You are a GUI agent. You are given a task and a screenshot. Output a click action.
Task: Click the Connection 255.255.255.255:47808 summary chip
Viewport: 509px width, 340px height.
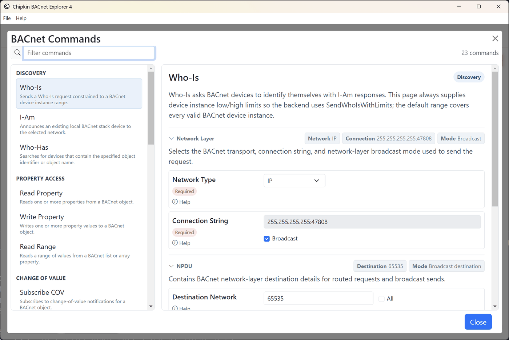click(x=389, y=138)
